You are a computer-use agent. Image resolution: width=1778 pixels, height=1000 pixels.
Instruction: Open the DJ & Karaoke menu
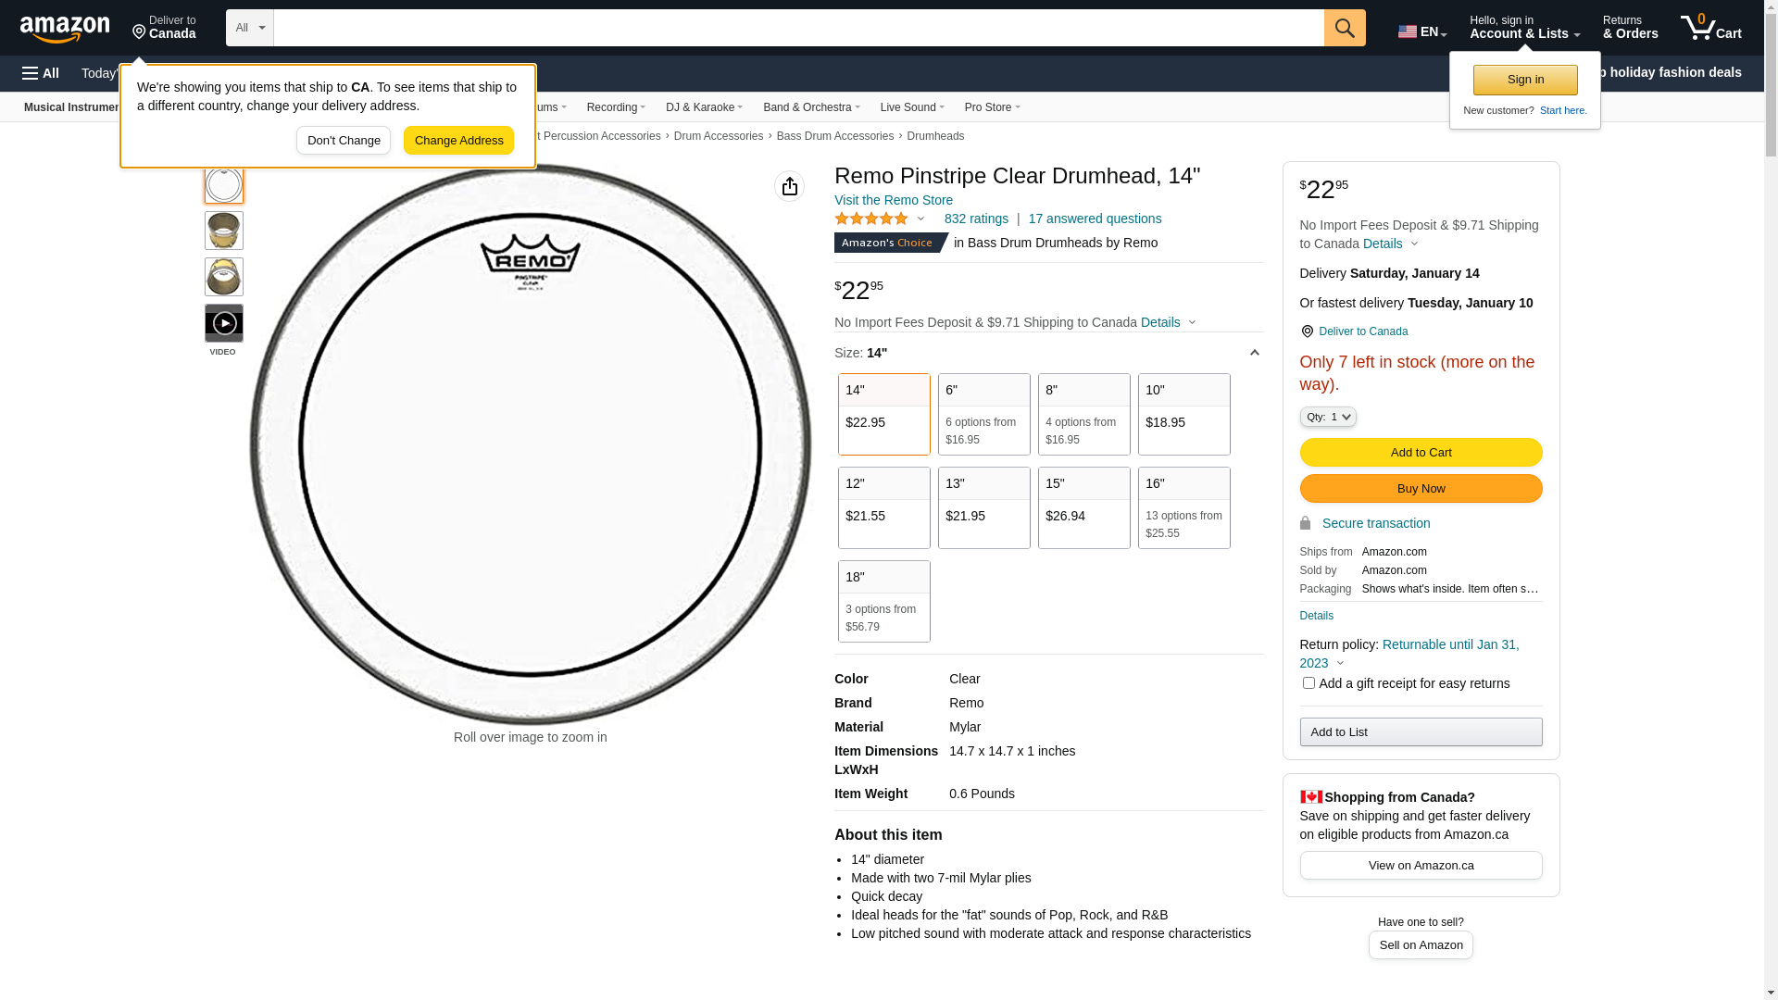click(703, 107)
